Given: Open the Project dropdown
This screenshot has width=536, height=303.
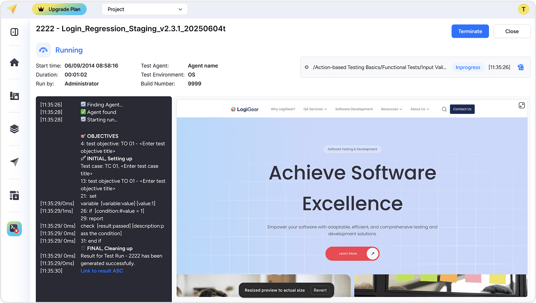Looking at the screenshot, I should click(x=144, y=9).
